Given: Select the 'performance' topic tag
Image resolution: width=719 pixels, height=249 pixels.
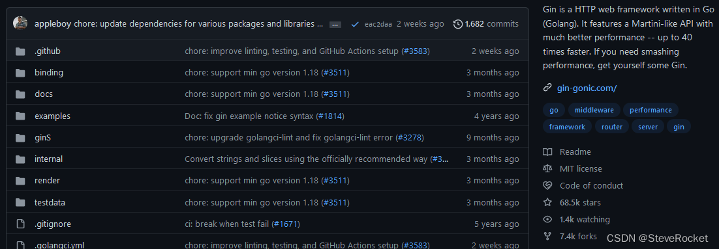Looking at the screenshot, I should (650, 110).
